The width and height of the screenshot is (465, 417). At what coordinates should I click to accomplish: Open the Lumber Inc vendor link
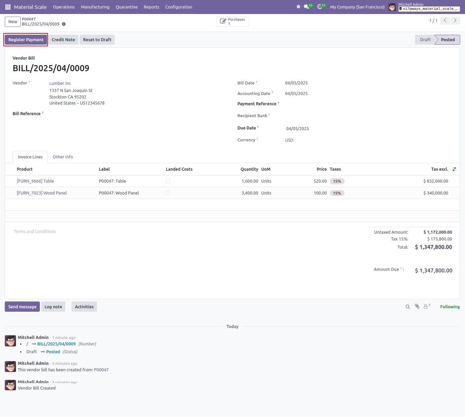coord(60,83)
